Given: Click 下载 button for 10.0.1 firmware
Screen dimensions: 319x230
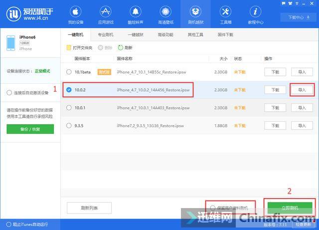Looking at the screenshot, I should 275,108.
